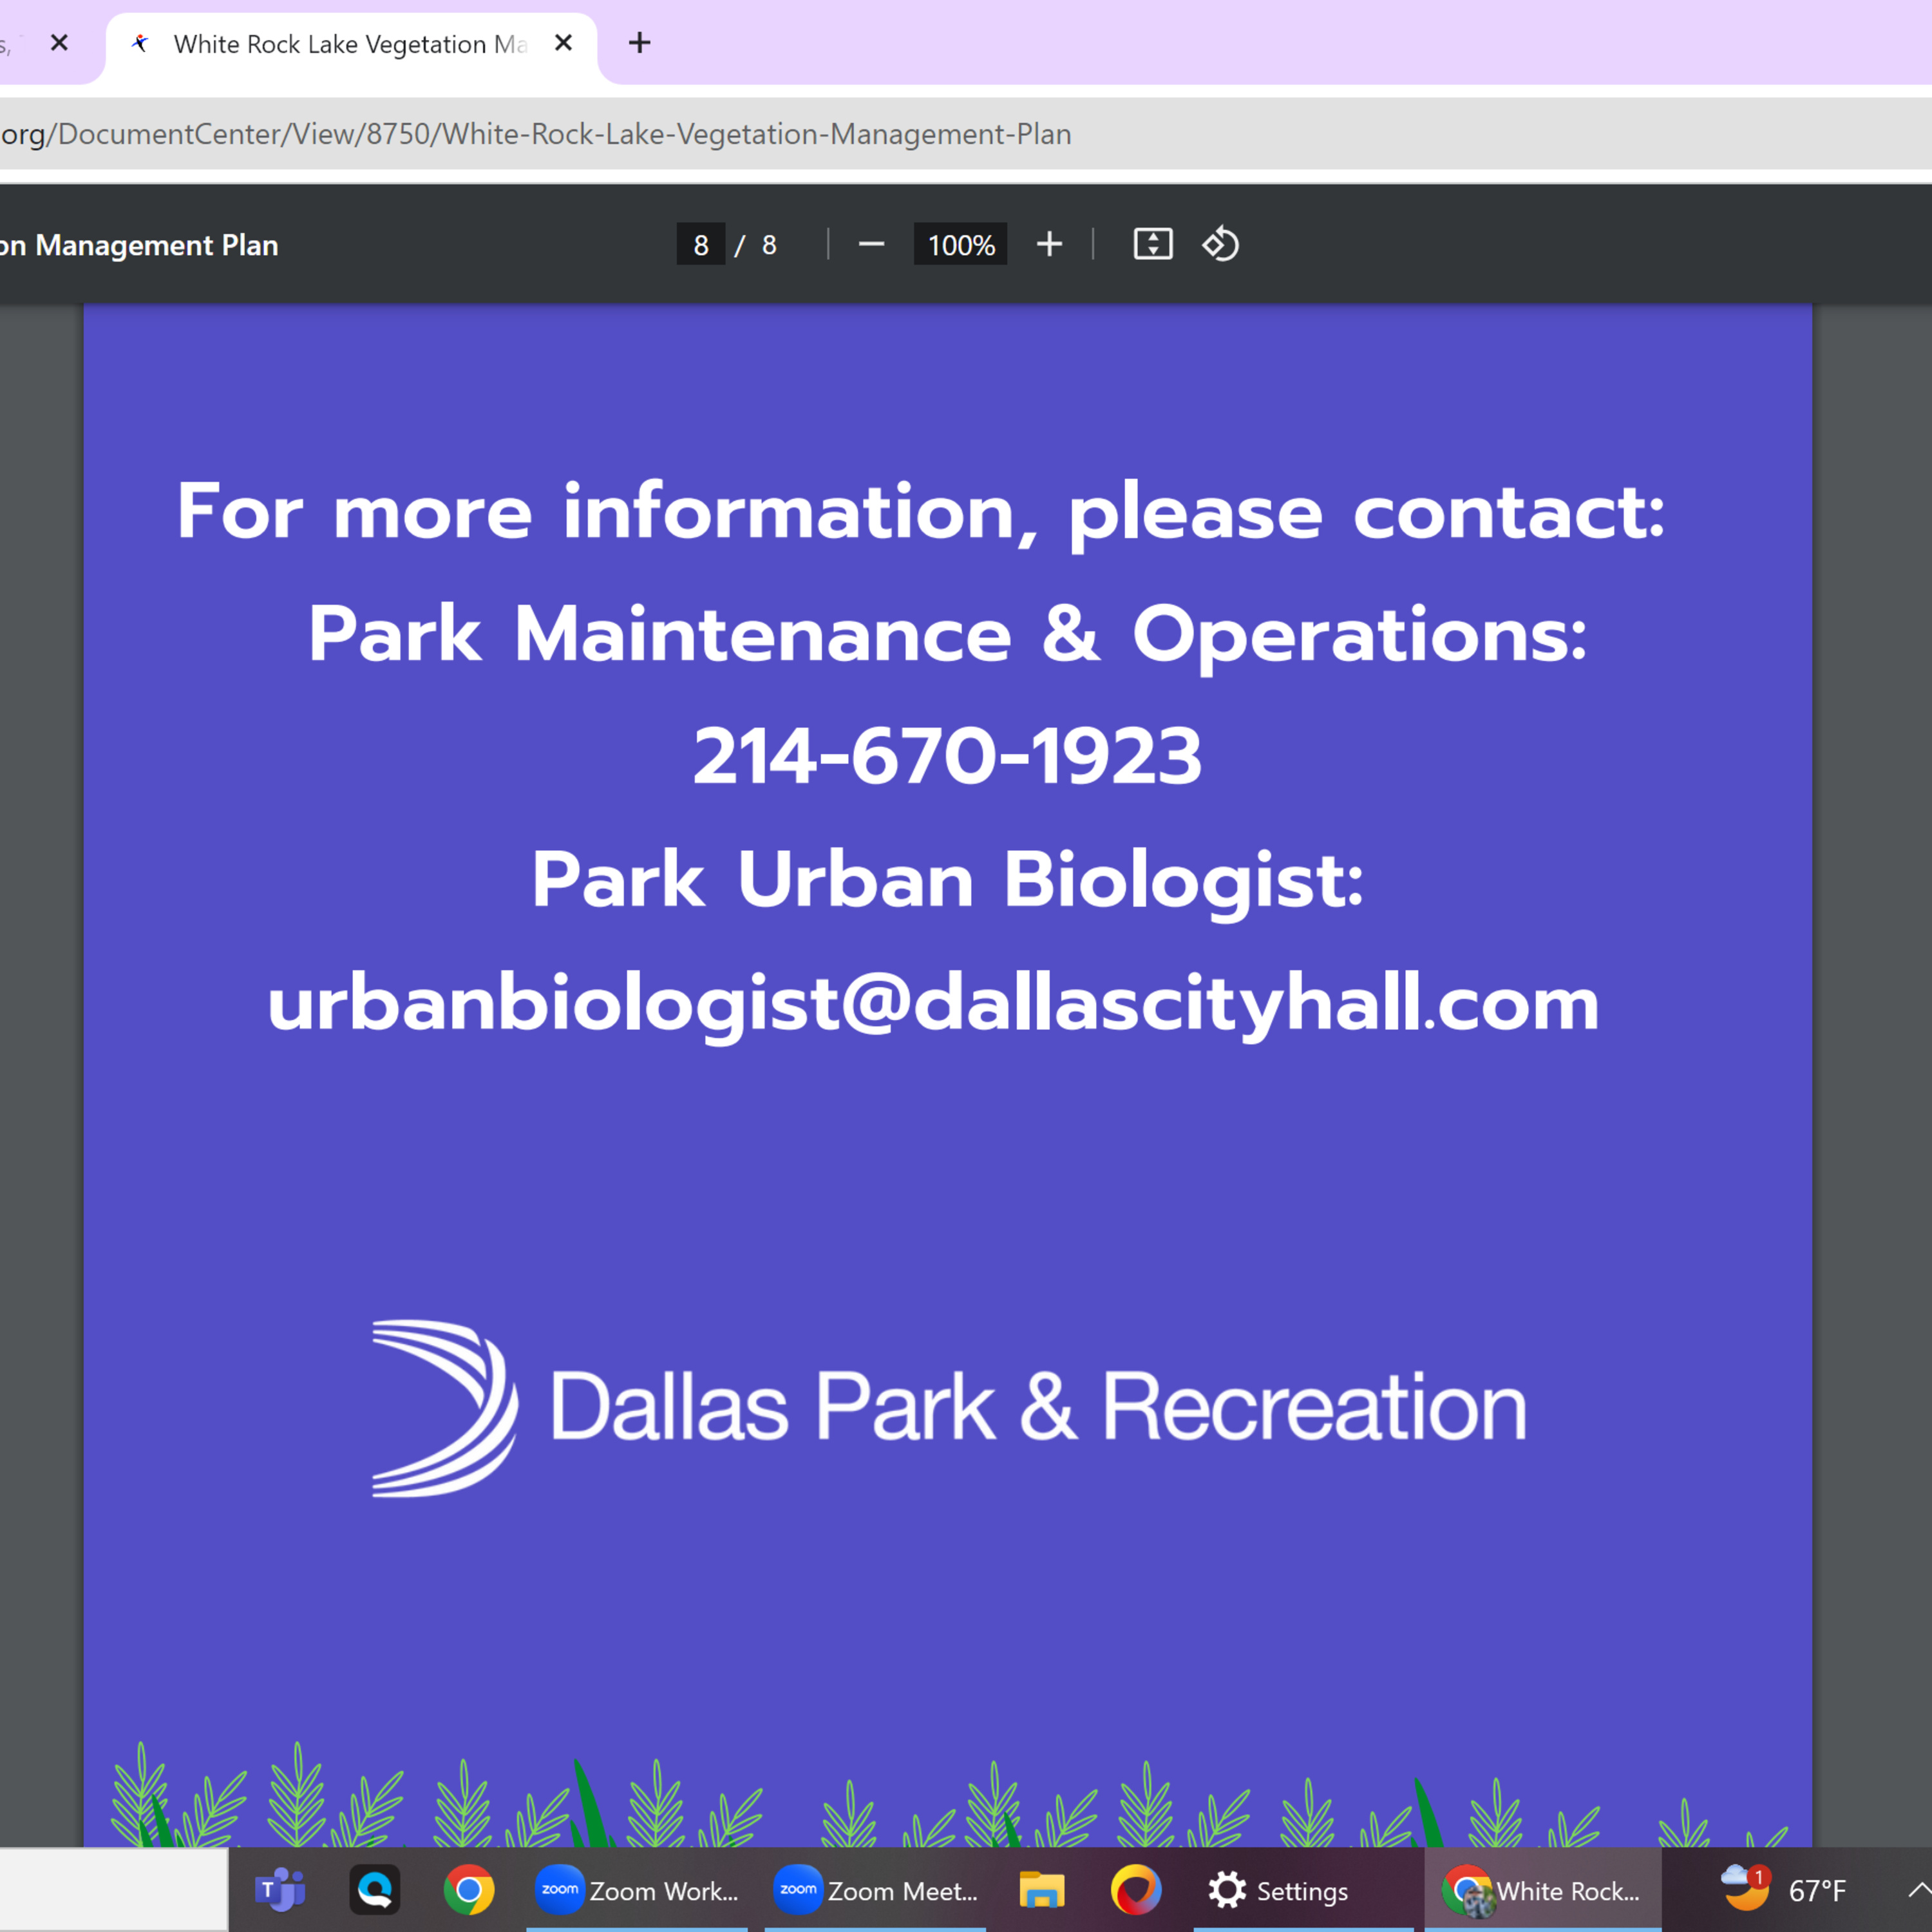This screenshot has height=1932, width=1932.
Task: Click the 100% zoom level field
Action: 960,245
